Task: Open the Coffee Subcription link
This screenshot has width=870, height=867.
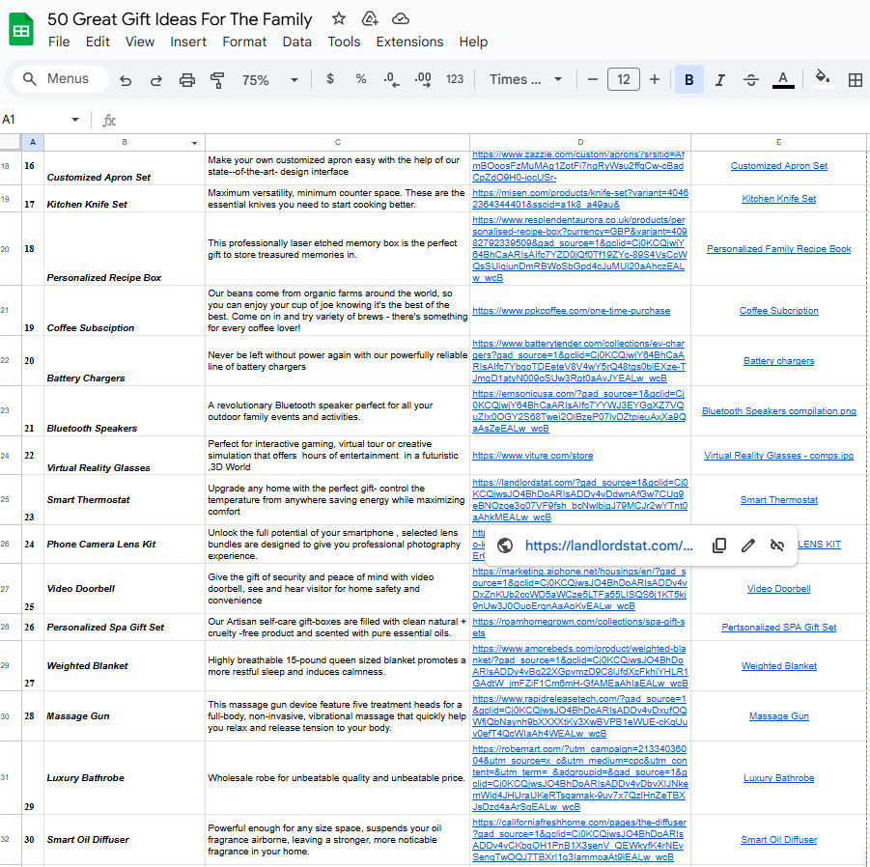Action: [778, 311]
